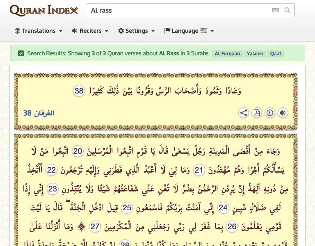Viewport: 315px width, 246px height.
Task: Share verse Al-Furqan 38
Action: [244, 113]
